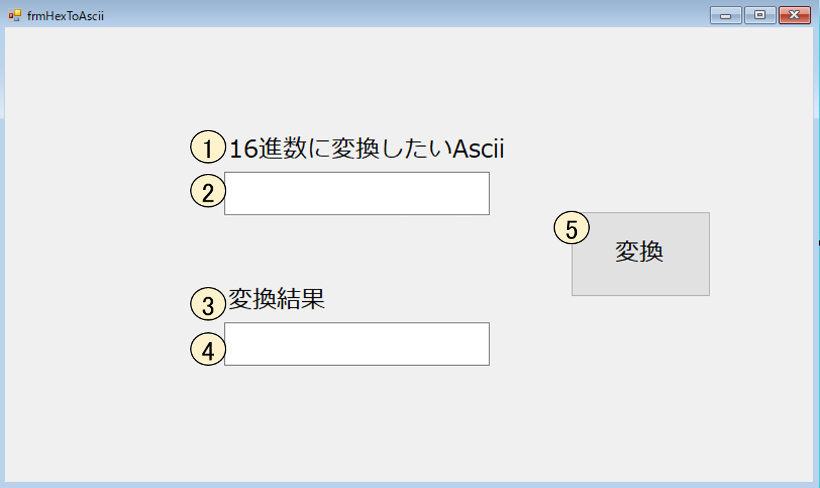Close the frmHexToAscii window

click(794, 15)
